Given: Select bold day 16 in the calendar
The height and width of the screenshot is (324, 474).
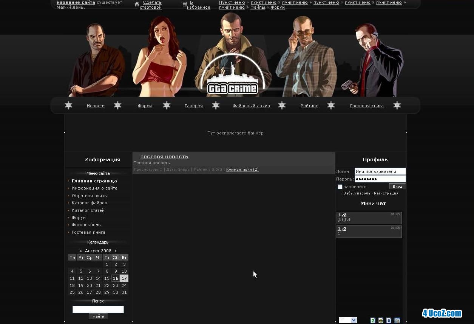Looking at the screenshot, I should (x=116, y=278).
